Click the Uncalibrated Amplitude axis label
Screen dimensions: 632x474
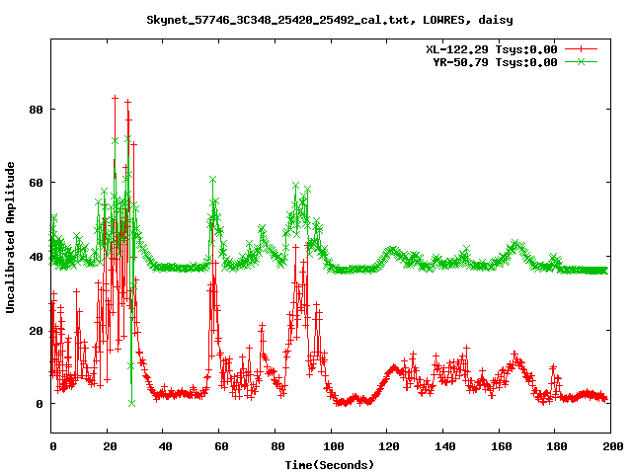pyautogui.click(x=10, y=237)
